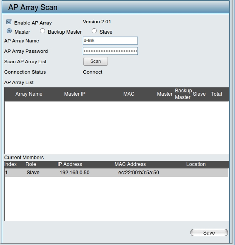Click the AP Array Name input field
The width and height of the screenshot is (235, 245).
[x=110, y=41]
